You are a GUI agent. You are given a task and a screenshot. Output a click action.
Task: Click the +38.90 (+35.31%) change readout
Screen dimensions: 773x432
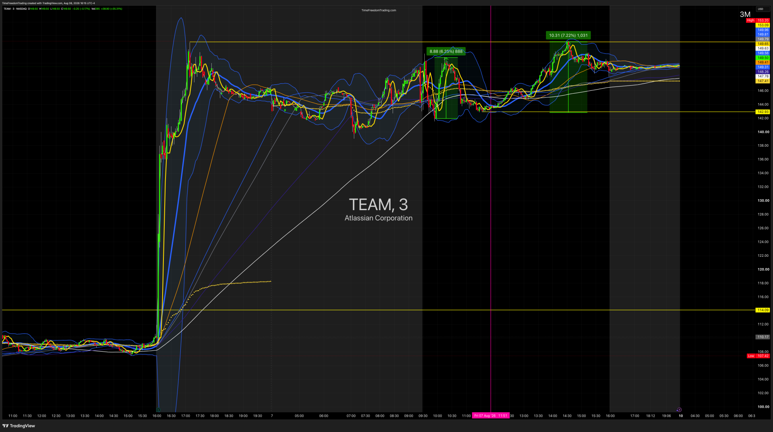pos(112,9)
